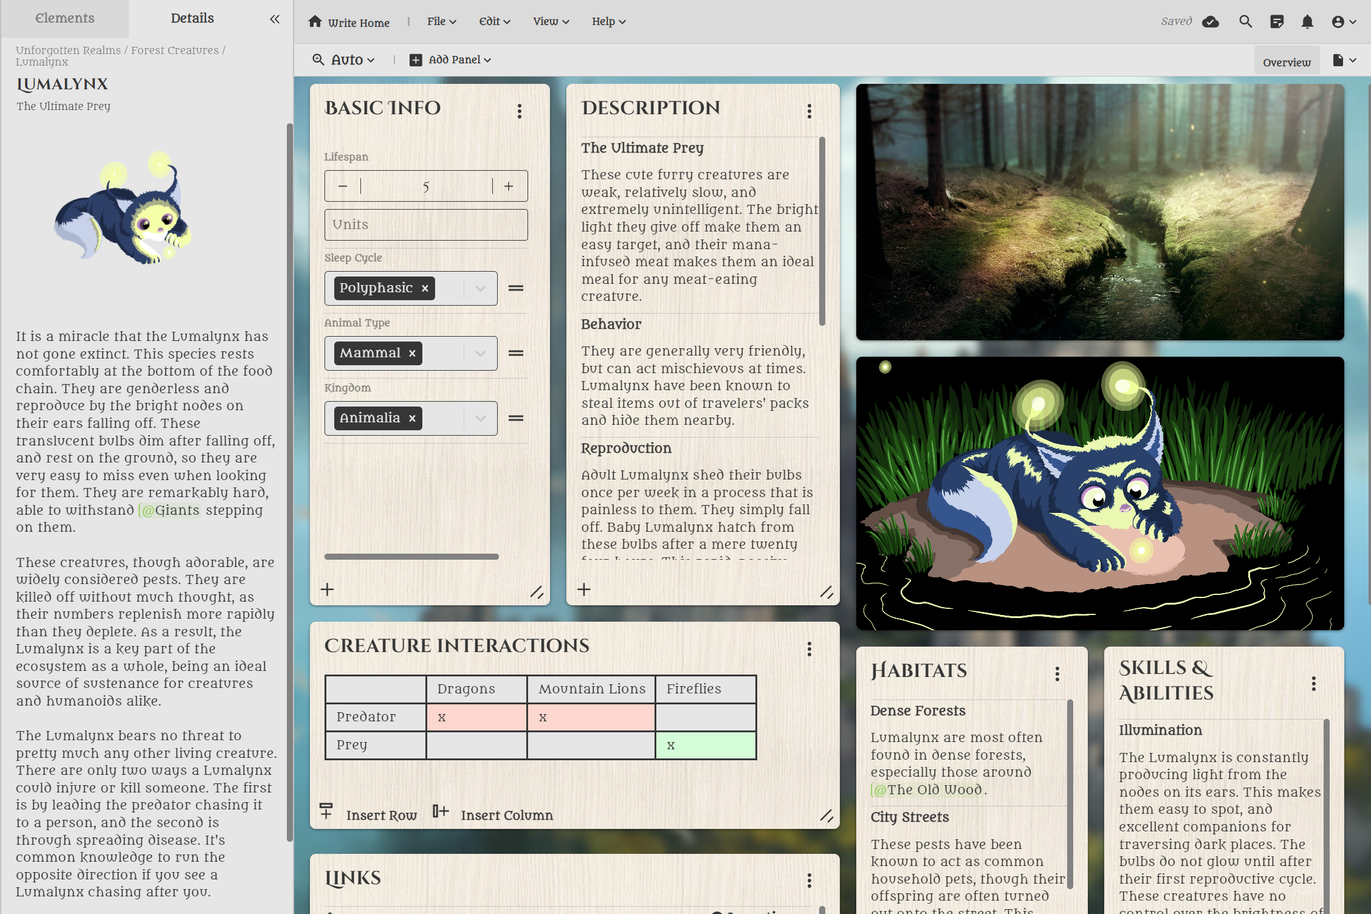Remove the Polyphasic tag
The image size is (1371, 914).
point(425,289)
